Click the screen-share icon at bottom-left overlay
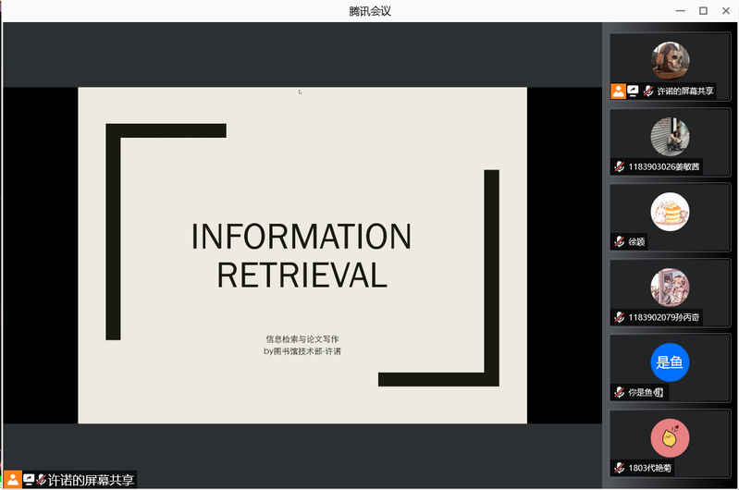The height and width of the screenshot is (490, 739). 29,480
